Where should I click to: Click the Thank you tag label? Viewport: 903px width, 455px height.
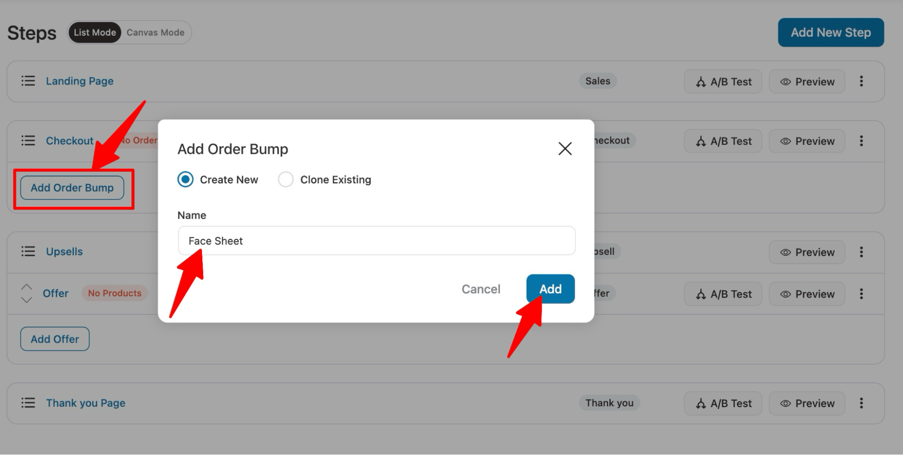tap(609, 403)
